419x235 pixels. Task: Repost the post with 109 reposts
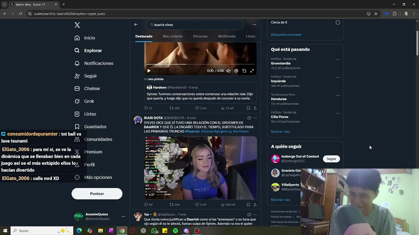coord(174,108)
